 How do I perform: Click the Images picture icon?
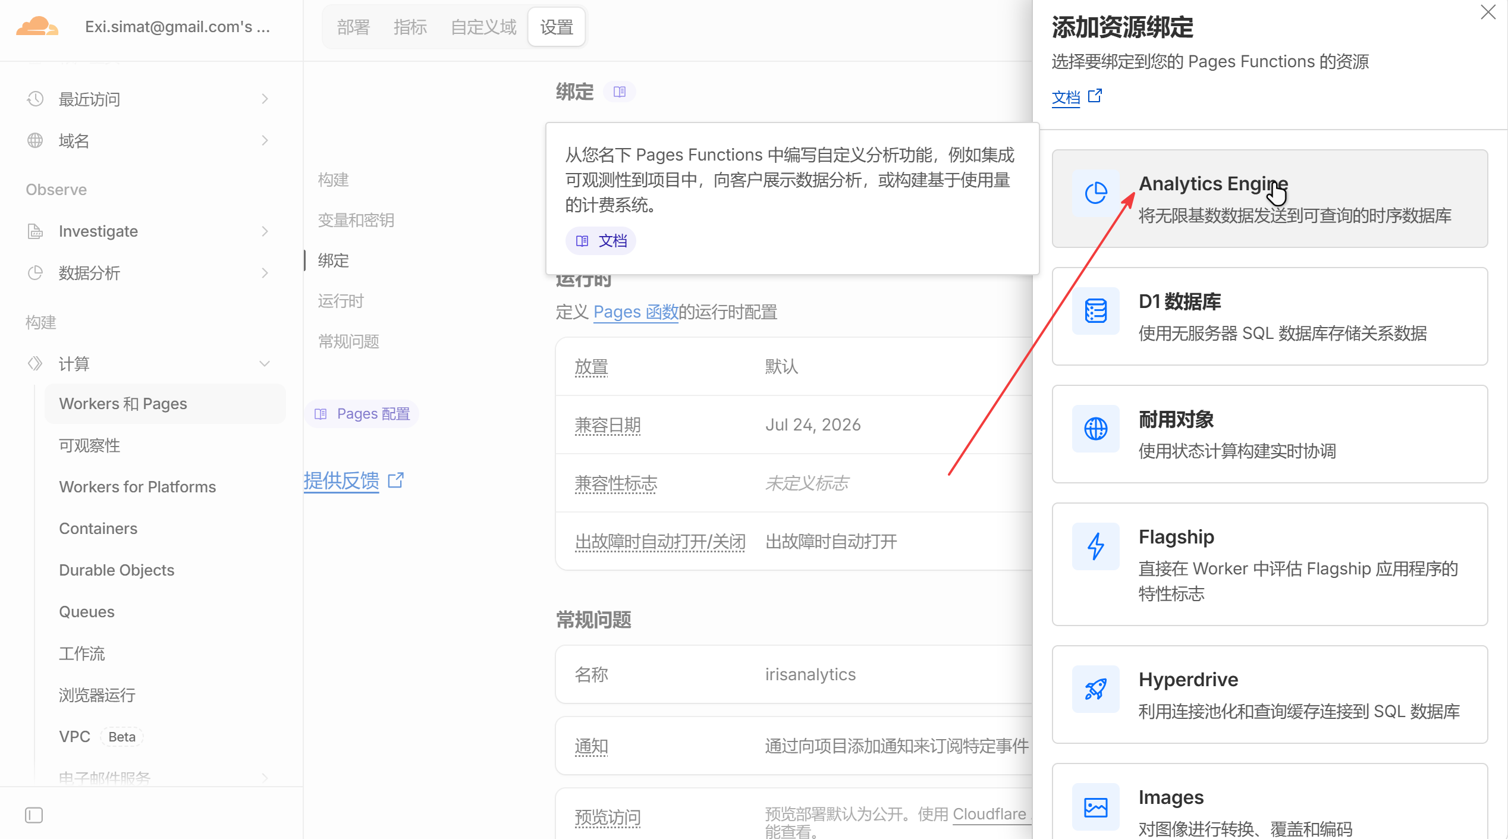pyautogui.click(x=1095, y=806)
